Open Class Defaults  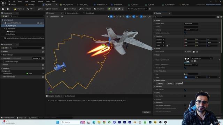pyautogui.click(x=85, y=9)
